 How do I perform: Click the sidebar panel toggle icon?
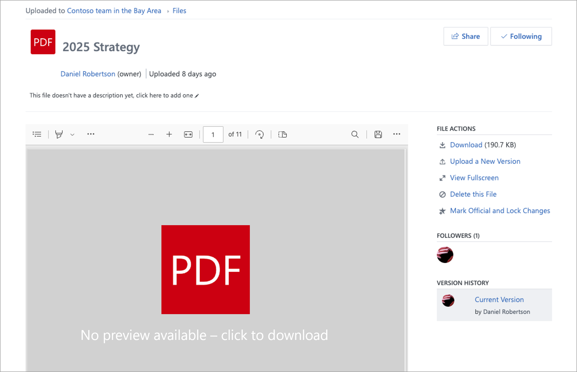tap(37, 134)
